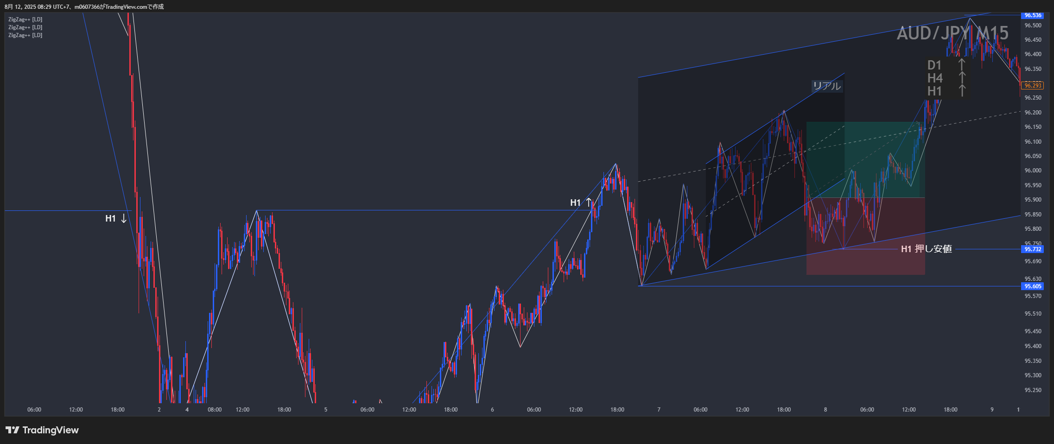Click the date label '9' on time axis

pyautogui.click(x=992, y=410)
